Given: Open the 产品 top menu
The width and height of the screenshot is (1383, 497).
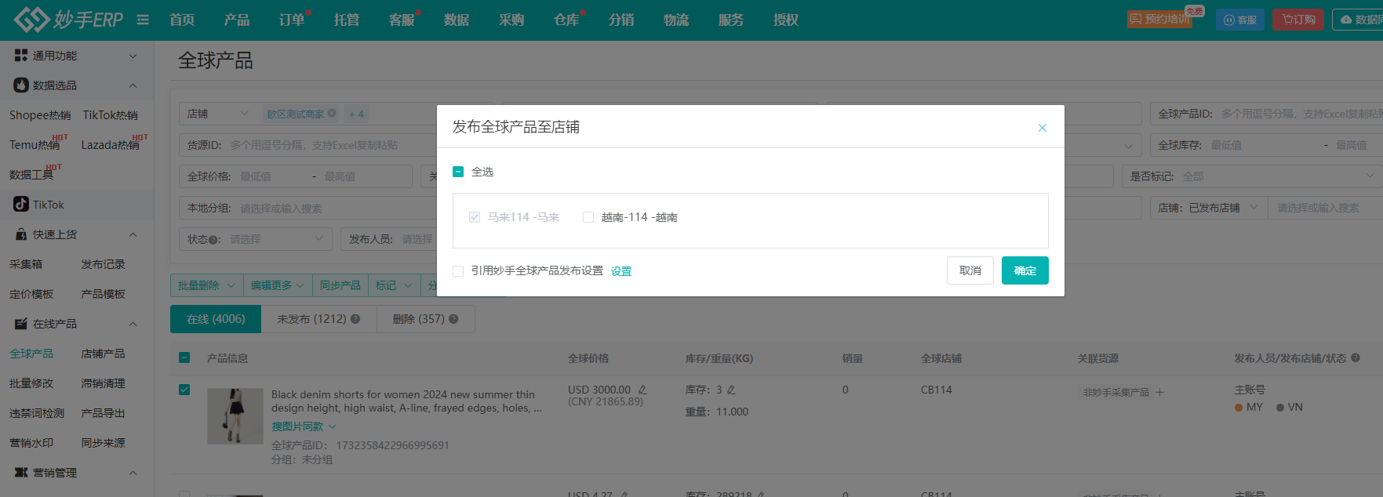Looking at the screenshot, I should click(237, 20).
